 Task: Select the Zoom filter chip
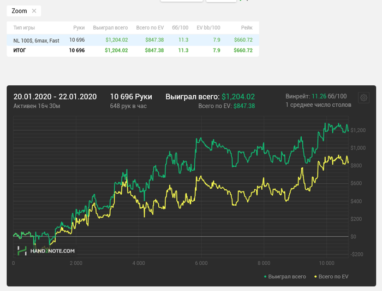point(24,11)
